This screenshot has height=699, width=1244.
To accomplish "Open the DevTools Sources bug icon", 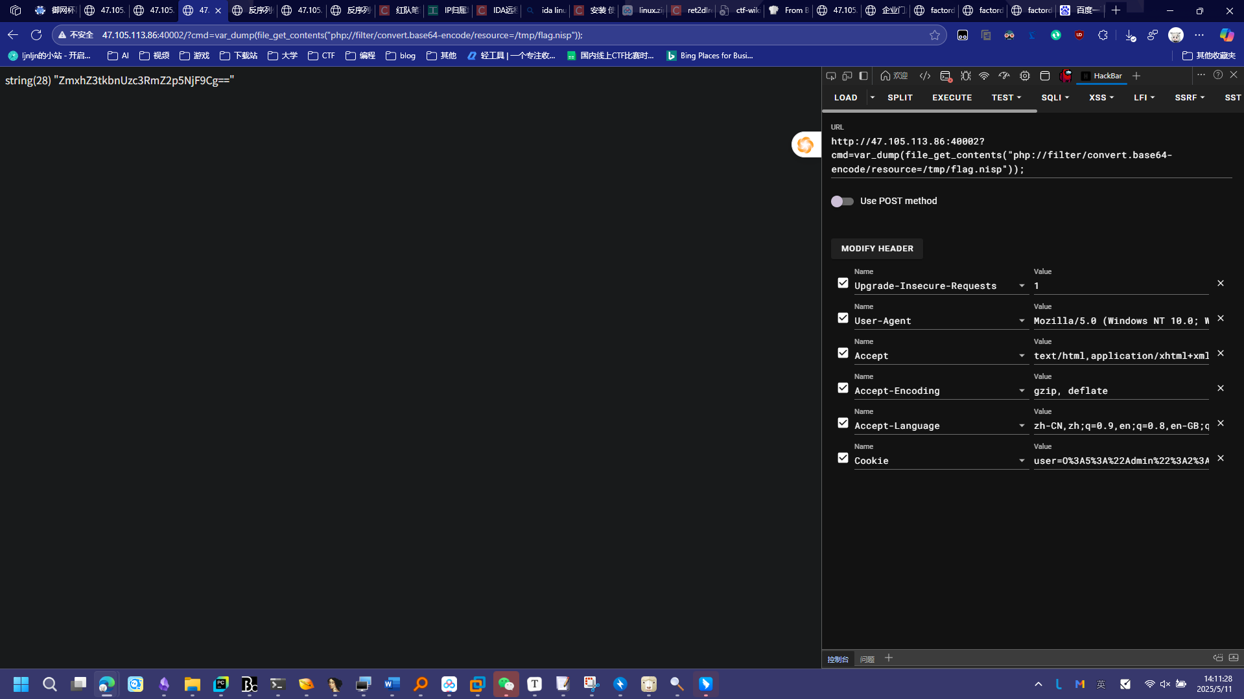I will pyautogui.click(x=966, y=76).
